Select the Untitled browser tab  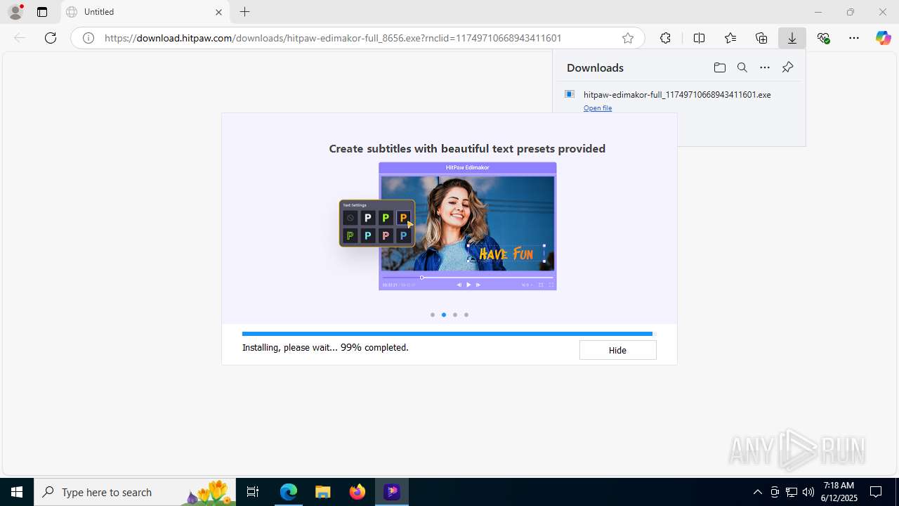(145, 12)
